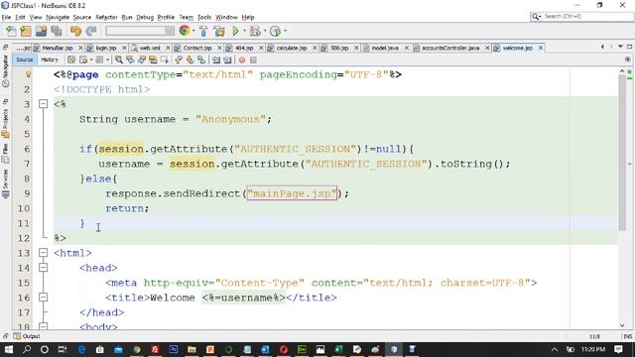Viewport: 635px width, 357px height.
Task: Open the Run Project dropdown arrow
Action: (x=244, y=31)
